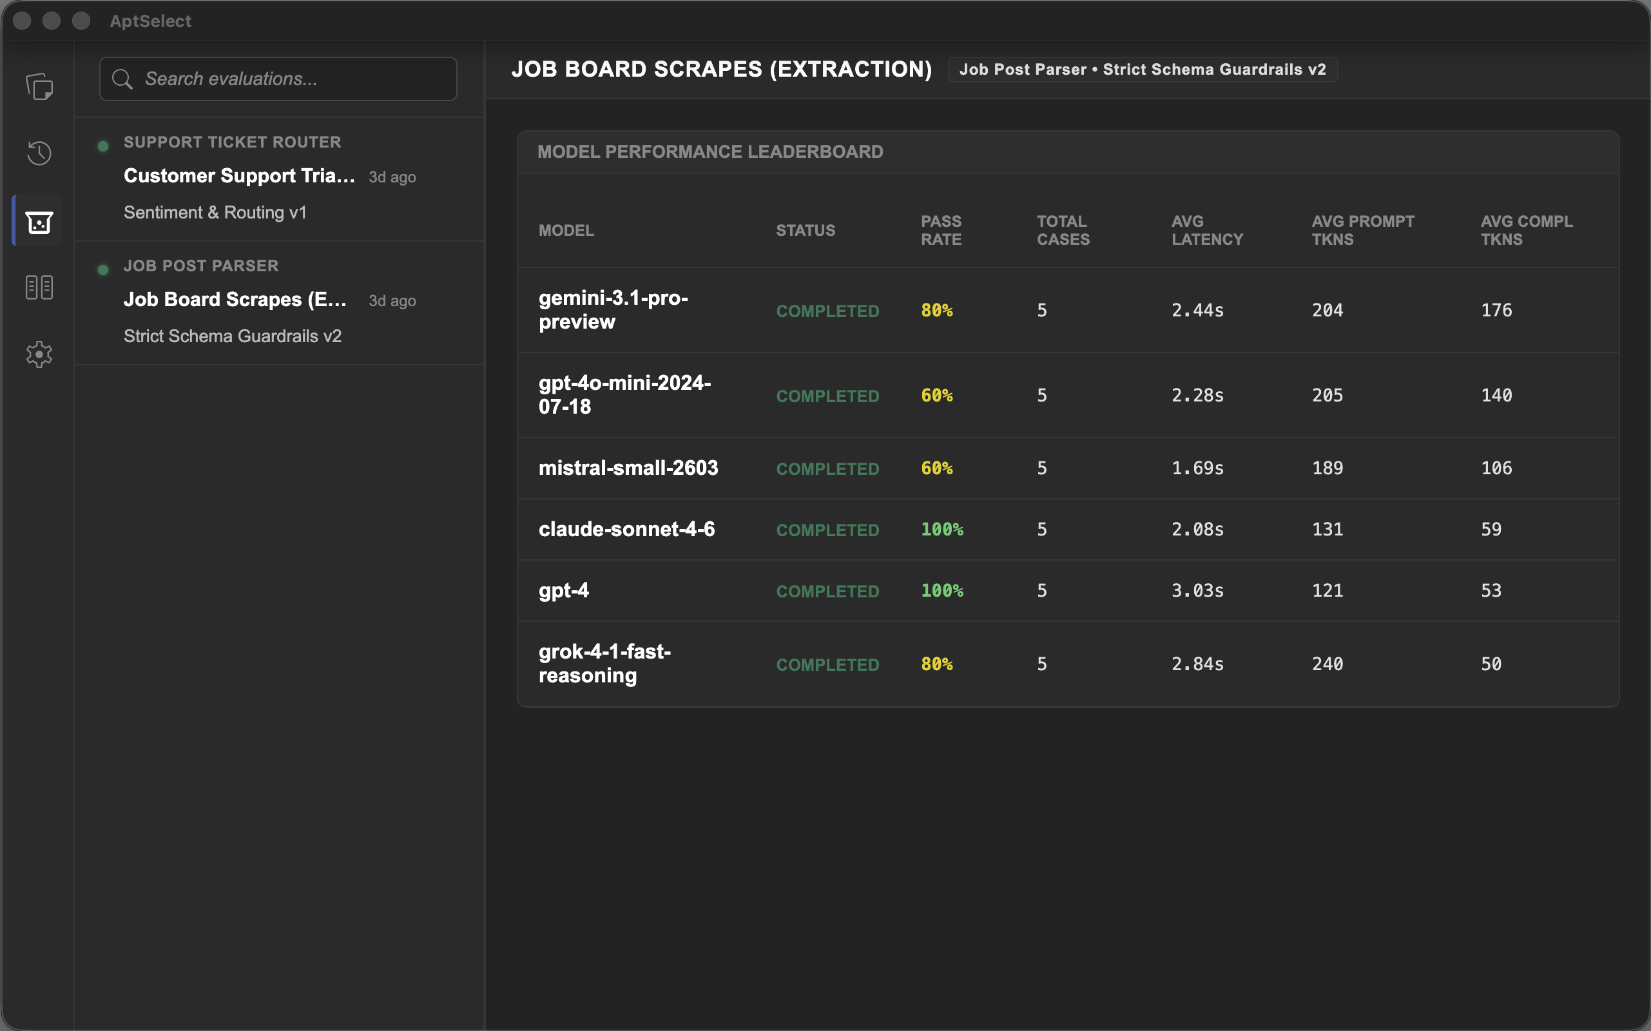Select the Job Board Scrapes (E... evaluation entry
This screenshot has height=1031, width=1651.
(x=280, y=303)
